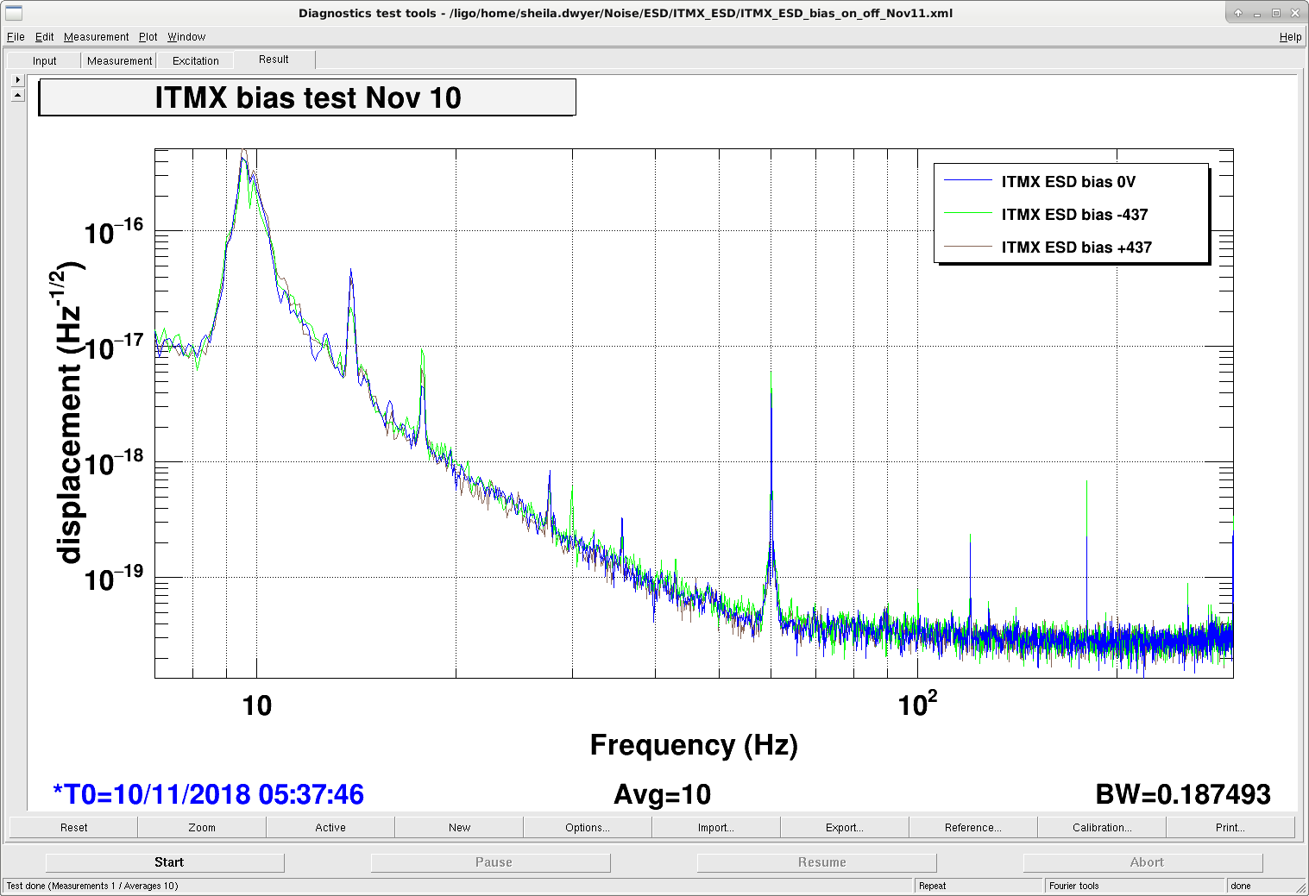Open the Help menu
This screenshot has height=896, width=1309.
point(1290,37)
